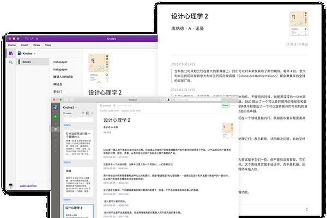
Task: Click the sort options icon in Evernote note list
Action: coord(83,113)
